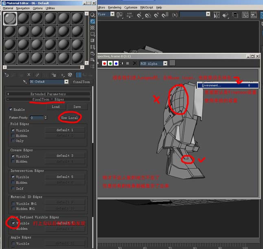Toggle Crease Edges Visible checkbox
The height and width of the screenshot is (249, 263).
[x=13, y=156]
